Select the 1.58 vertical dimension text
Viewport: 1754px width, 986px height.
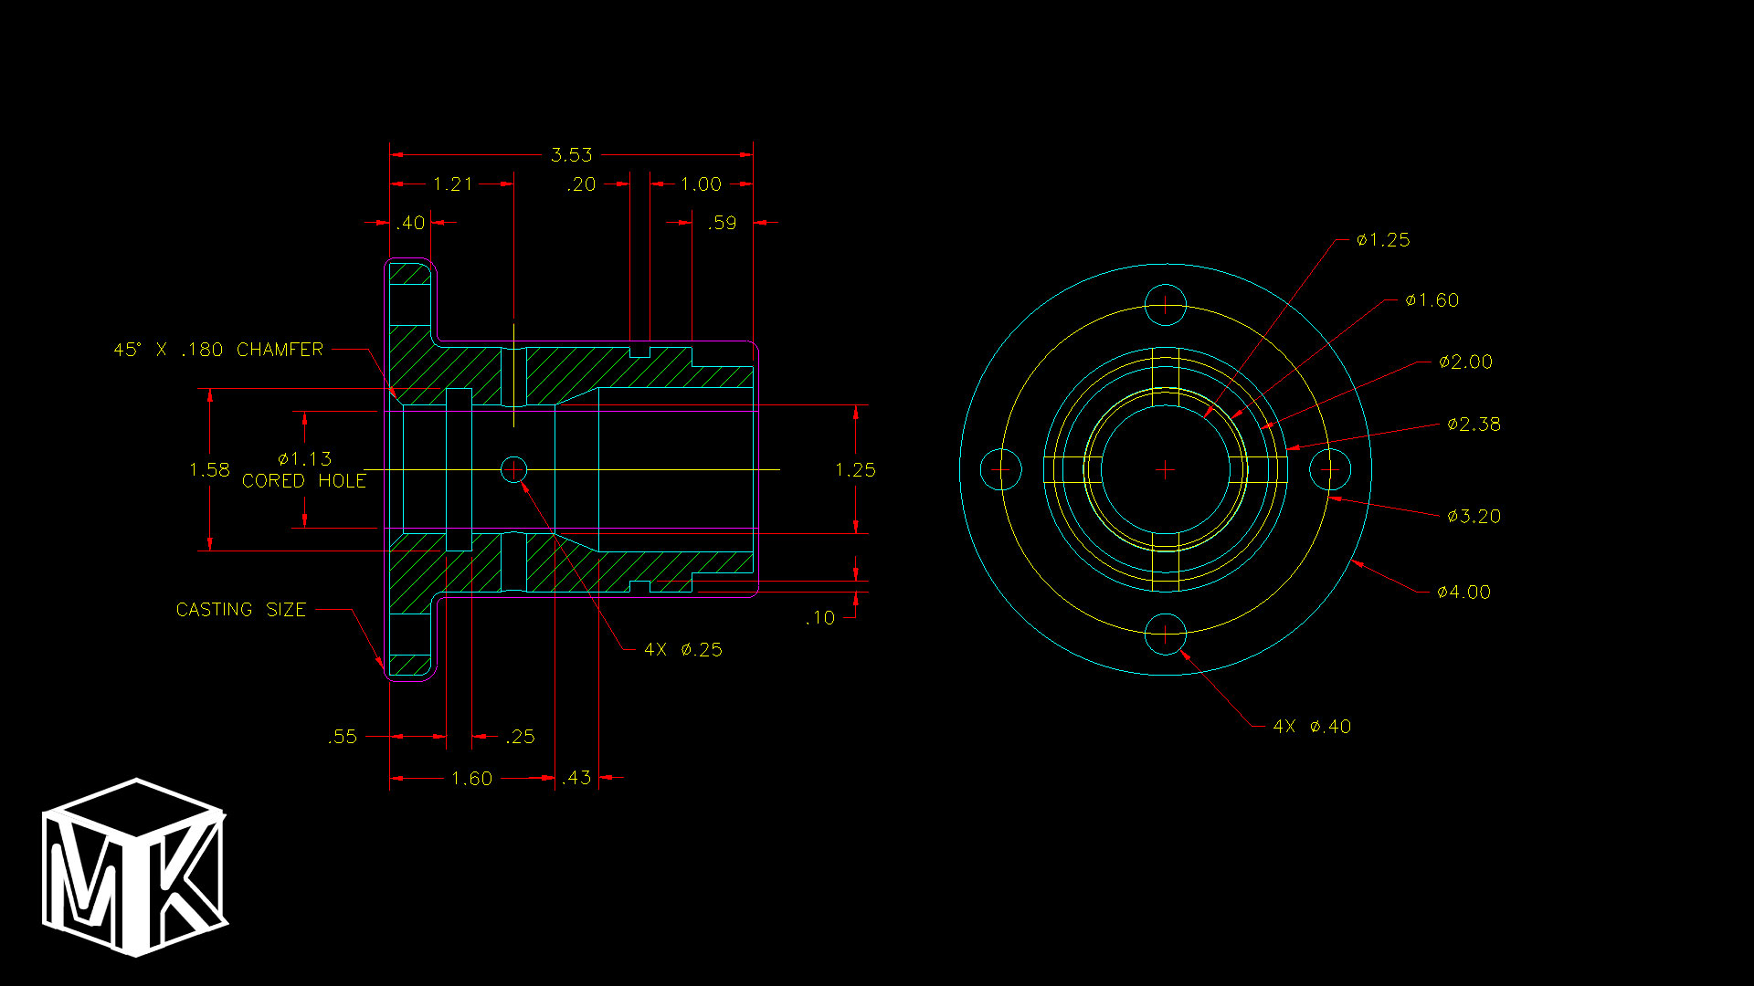[209, 470]
